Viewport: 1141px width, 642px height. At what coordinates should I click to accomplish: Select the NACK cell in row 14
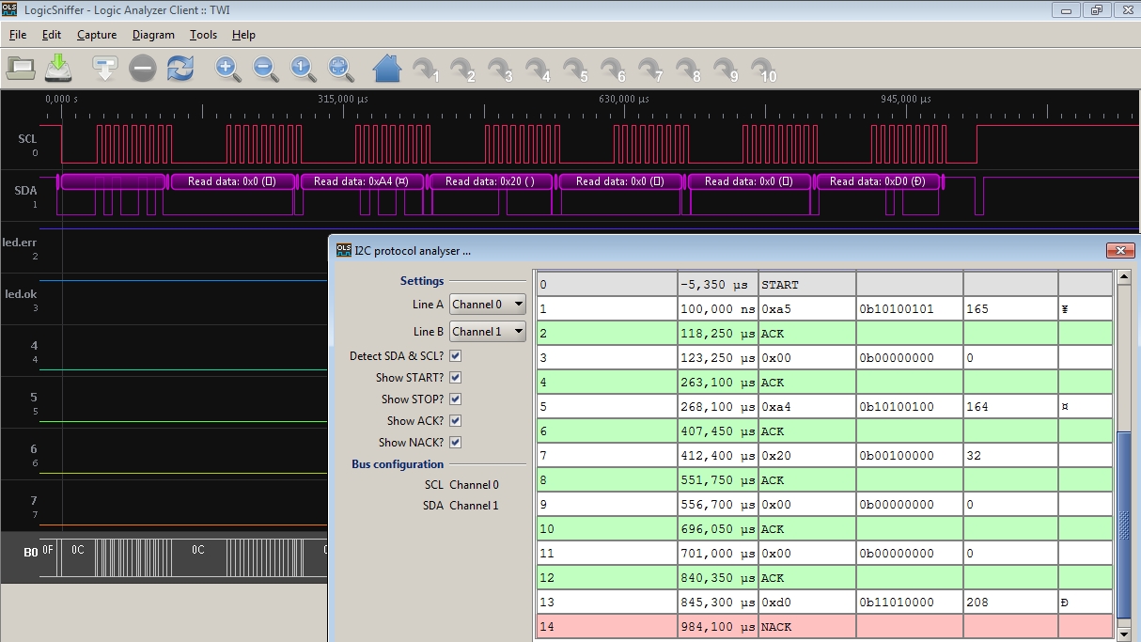click(x=807, y=626)
